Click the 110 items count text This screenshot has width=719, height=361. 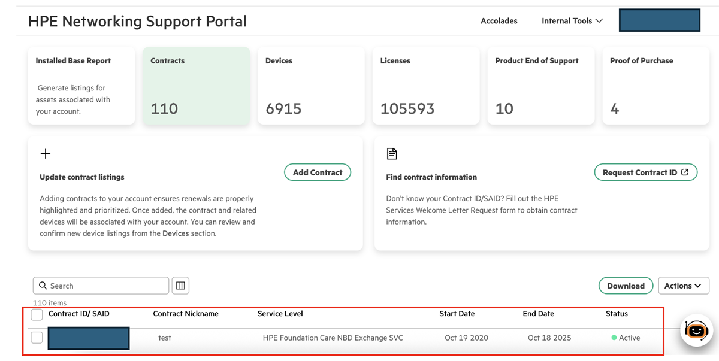click(x=50, y=303)
